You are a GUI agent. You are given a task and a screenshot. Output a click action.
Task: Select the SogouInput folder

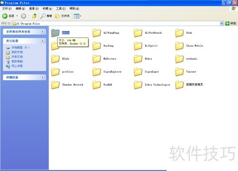click(147, 72)
